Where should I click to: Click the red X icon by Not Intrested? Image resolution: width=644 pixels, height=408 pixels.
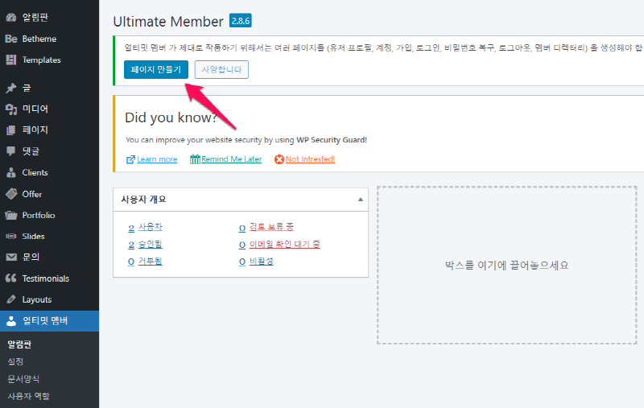tap(279, 159)
